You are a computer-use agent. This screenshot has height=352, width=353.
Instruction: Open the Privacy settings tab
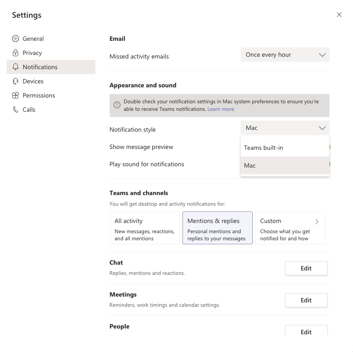pos(51,53)
